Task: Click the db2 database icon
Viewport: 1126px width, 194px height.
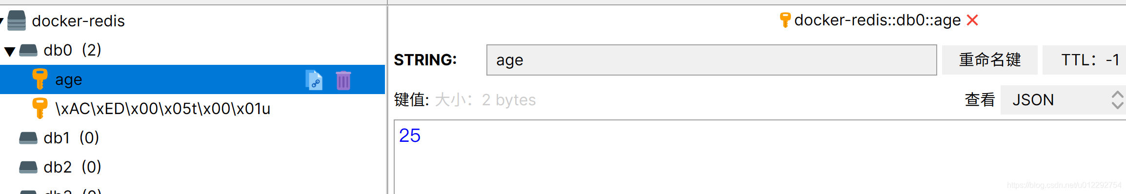Action: [28, 167]
